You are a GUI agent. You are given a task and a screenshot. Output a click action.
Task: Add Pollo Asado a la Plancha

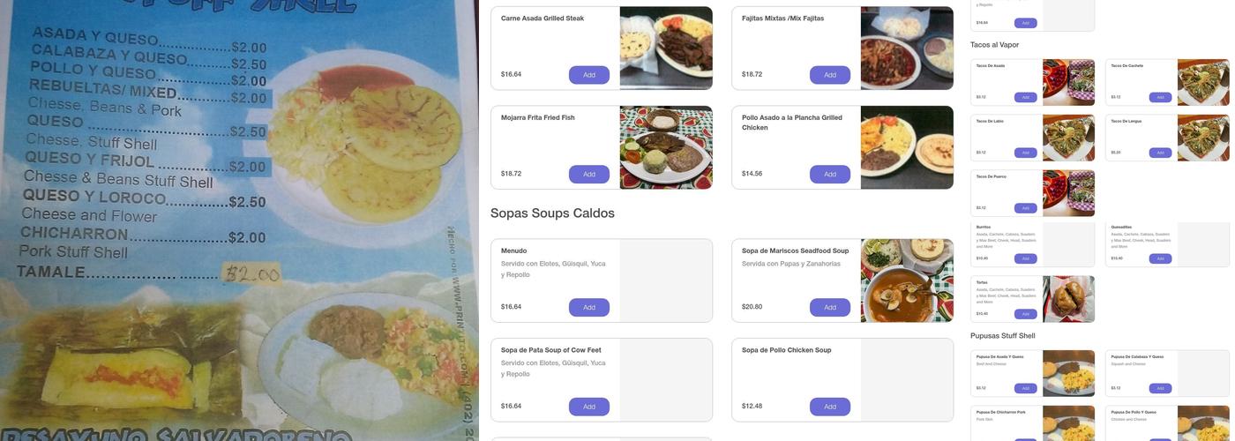click(x=830, y=175)
